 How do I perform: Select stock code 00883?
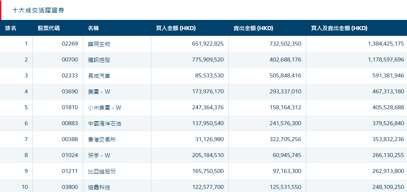coord(70,123)
